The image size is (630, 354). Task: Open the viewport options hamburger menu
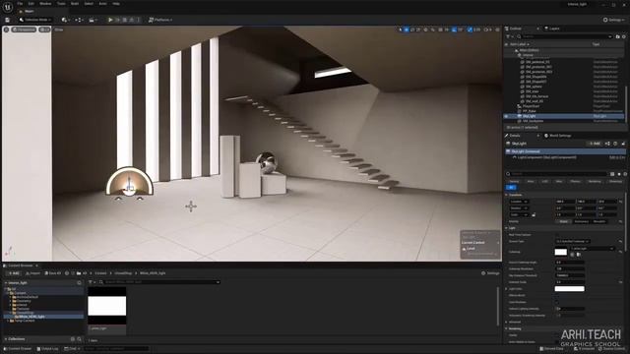6,29
